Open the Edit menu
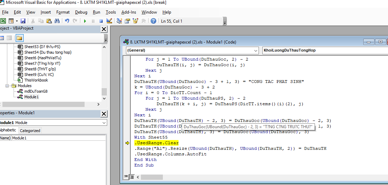The height and width of the screenshot is (185, 388). click(x=17, y=12)
